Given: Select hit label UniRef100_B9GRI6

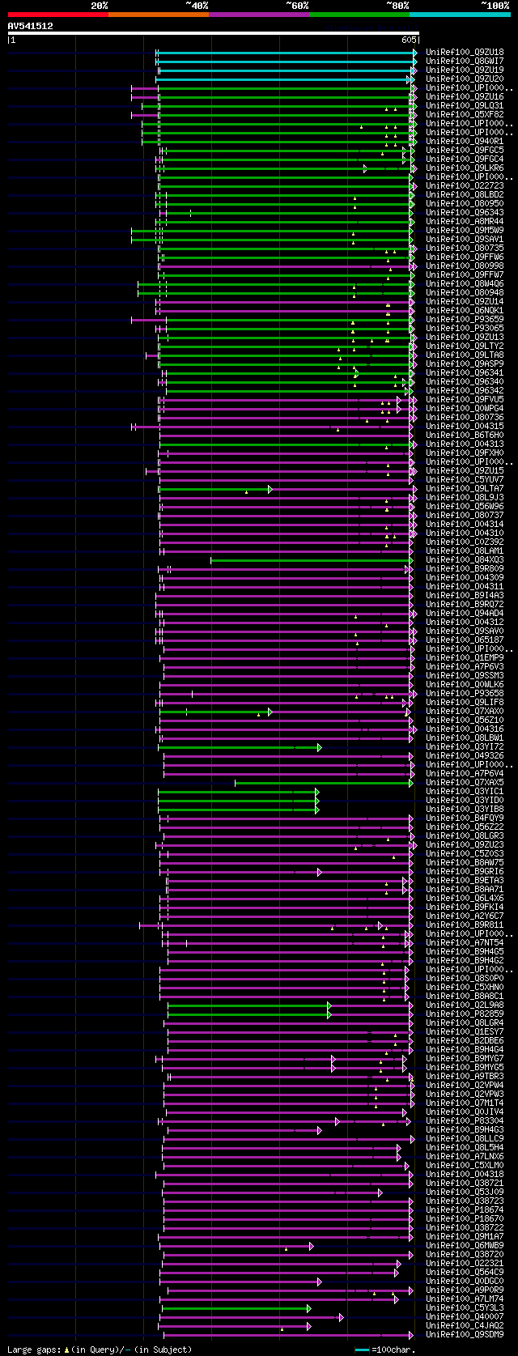Looking at the screenshot, I should click(x=465, y=871).
